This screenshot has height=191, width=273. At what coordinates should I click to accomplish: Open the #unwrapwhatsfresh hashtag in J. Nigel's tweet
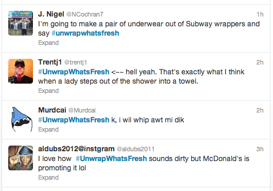coord(86,33)
